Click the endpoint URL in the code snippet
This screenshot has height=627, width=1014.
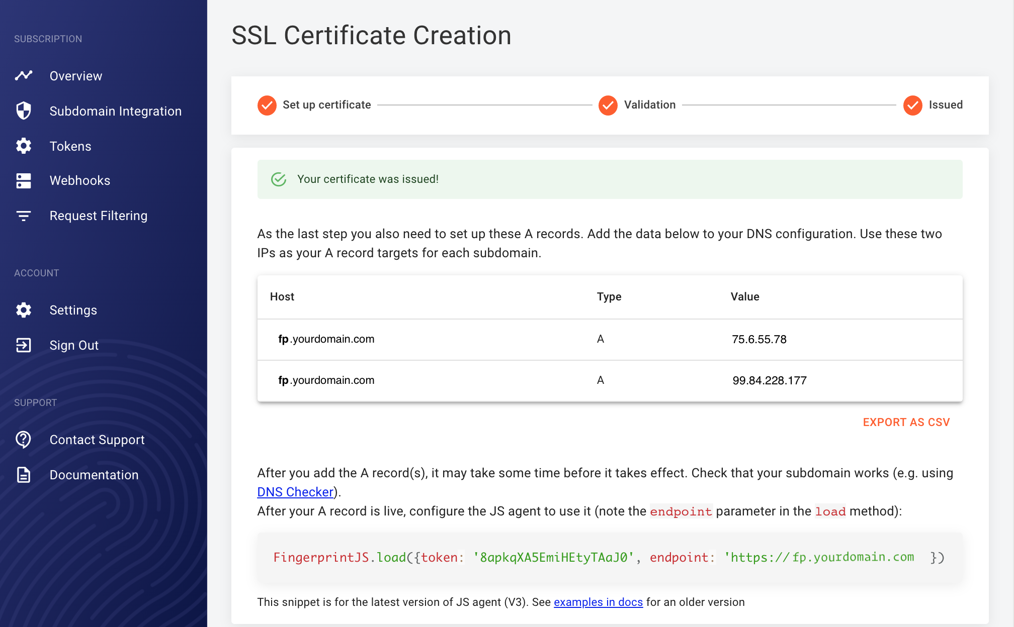(x=819, y=557)
